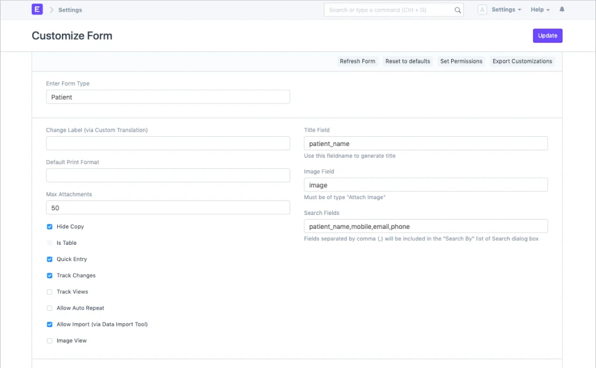Open the Help dropdown menu
Screen dimensions: 596x368
click(x=539, y=9)
